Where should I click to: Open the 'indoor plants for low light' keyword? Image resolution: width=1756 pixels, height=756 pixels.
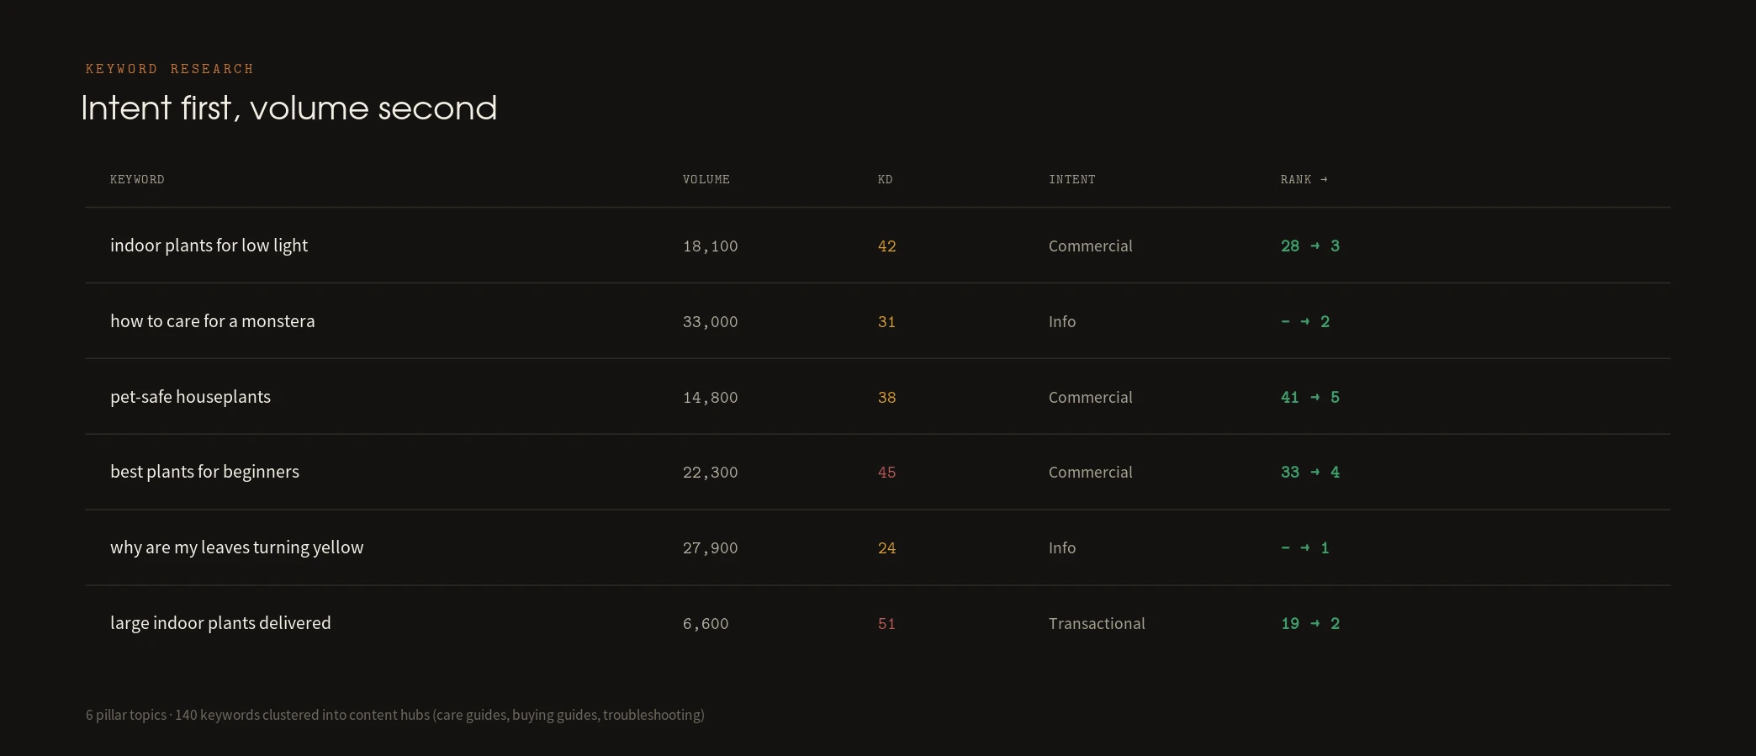tap(209, 246)
